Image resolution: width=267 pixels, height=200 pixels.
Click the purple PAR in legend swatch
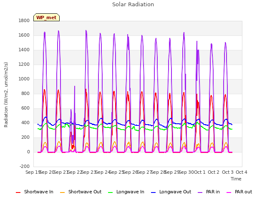pos(200,192)
